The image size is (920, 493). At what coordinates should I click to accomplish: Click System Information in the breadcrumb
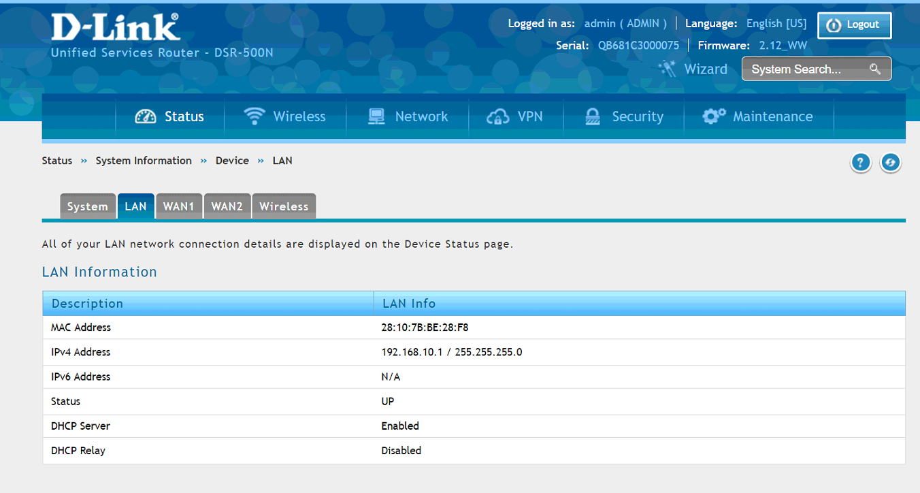[x=144, y=161]
